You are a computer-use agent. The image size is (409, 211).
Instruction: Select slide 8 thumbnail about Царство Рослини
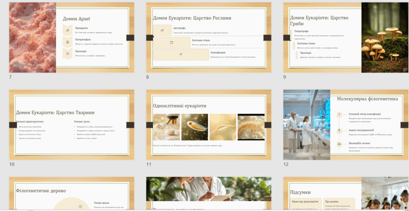(x=209, y=37)
